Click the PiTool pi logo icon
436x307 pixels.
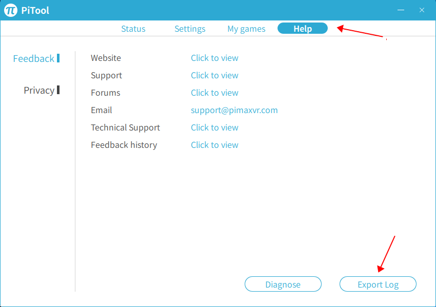tap(11, 10)
